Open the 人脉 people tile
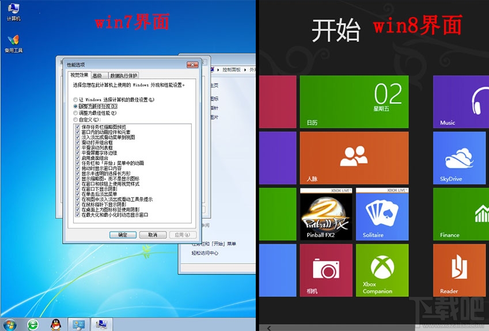Image resolution: width=489 pixels, height=331 pixels. pos(354,158)
